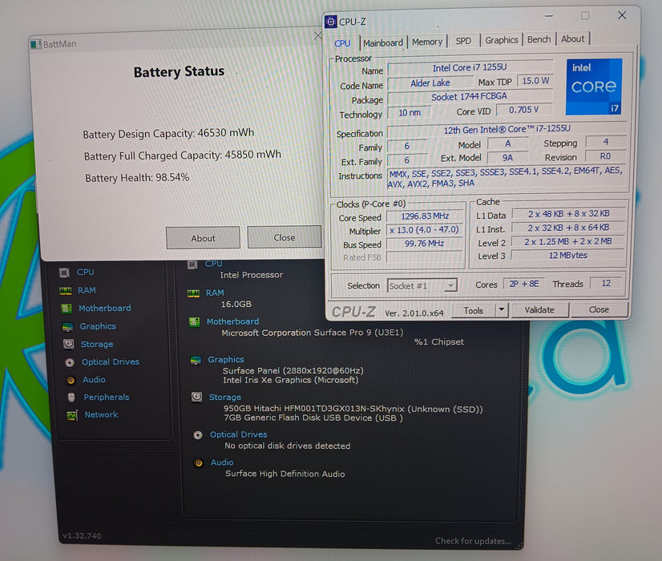Viewport: 662px width, 561px height.
Task: Switch to SPD tab in CPU-Z
Action: [463, 41]
